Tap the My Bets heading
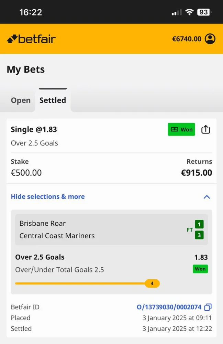Screen dimensions: 223x344 tap(26, 69)
